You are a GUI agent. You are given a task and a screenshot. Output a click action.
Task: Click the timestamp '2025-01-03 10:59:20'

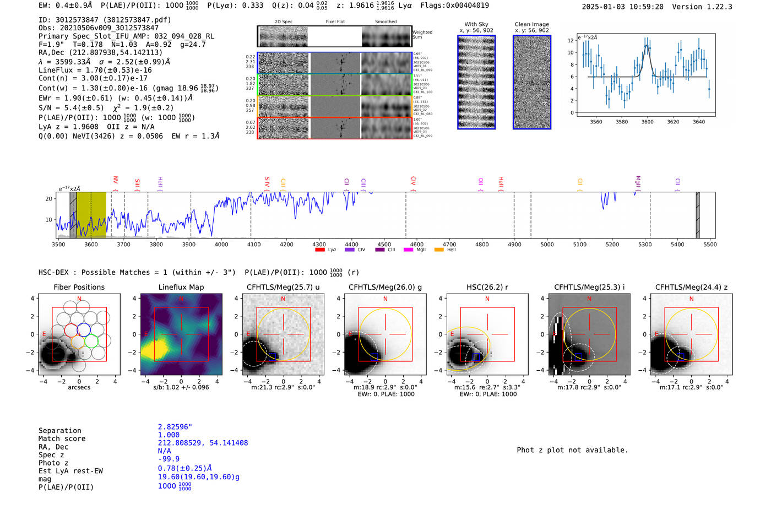623,7
